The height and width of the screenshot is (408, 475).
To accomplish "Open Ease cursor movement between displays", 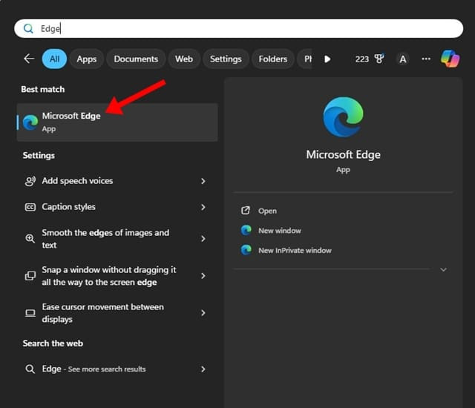I will click(x=117, y=313).
